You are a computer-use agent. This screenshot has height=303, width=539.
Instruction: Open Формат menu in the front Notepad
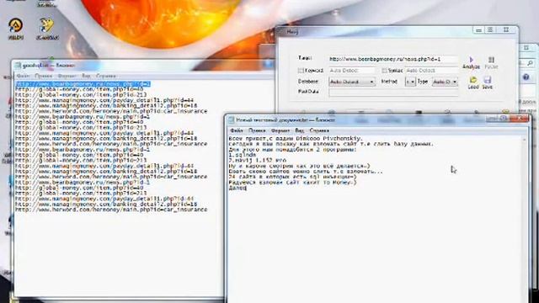[x=280, y=131]
